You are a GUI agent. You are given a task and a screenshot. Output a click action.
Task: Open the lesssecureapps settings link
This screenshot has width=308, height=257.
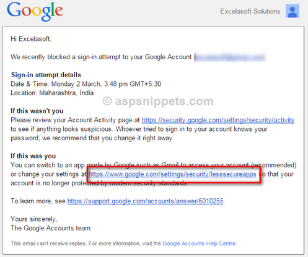tap(172, 174)
